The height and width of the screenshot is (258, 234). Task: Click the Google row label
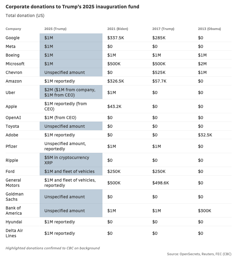tap(12, 38)
